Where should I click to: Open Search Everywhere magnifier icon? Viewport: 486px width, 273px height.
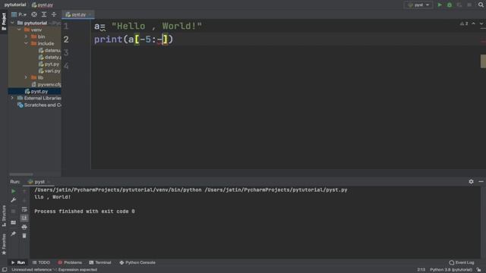tap(481, 5)
